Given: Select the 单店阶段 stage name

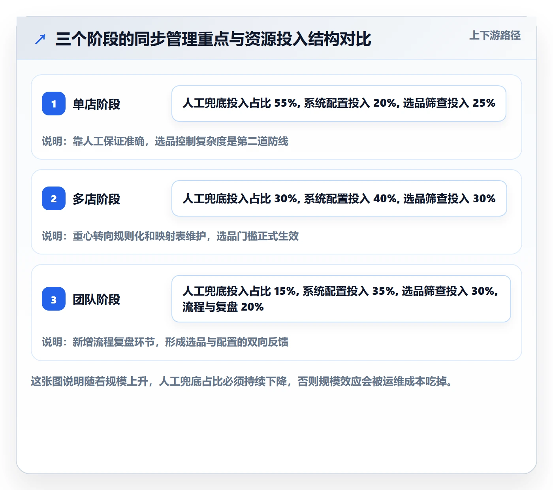Looking at the screenshot, I should 96,104.
